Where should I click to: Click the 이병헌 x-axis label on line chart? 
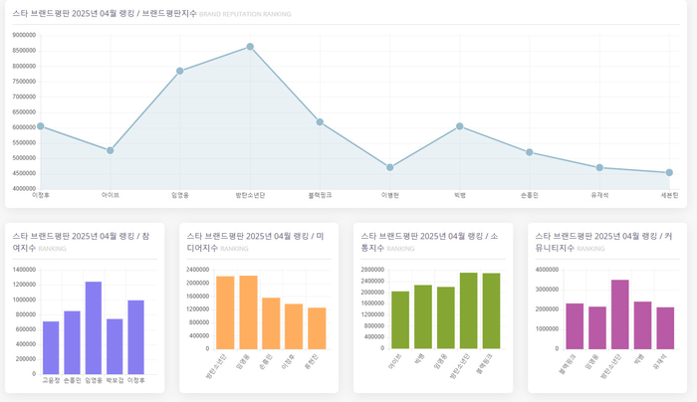click(x=390, y=195)
